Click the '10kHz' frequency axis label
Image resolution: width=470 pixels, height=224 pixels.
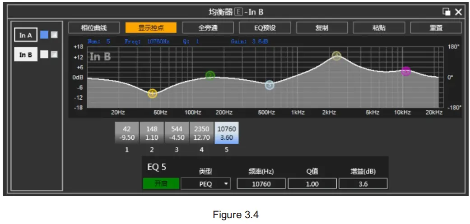pyautogui.click(x=402, y=113)
